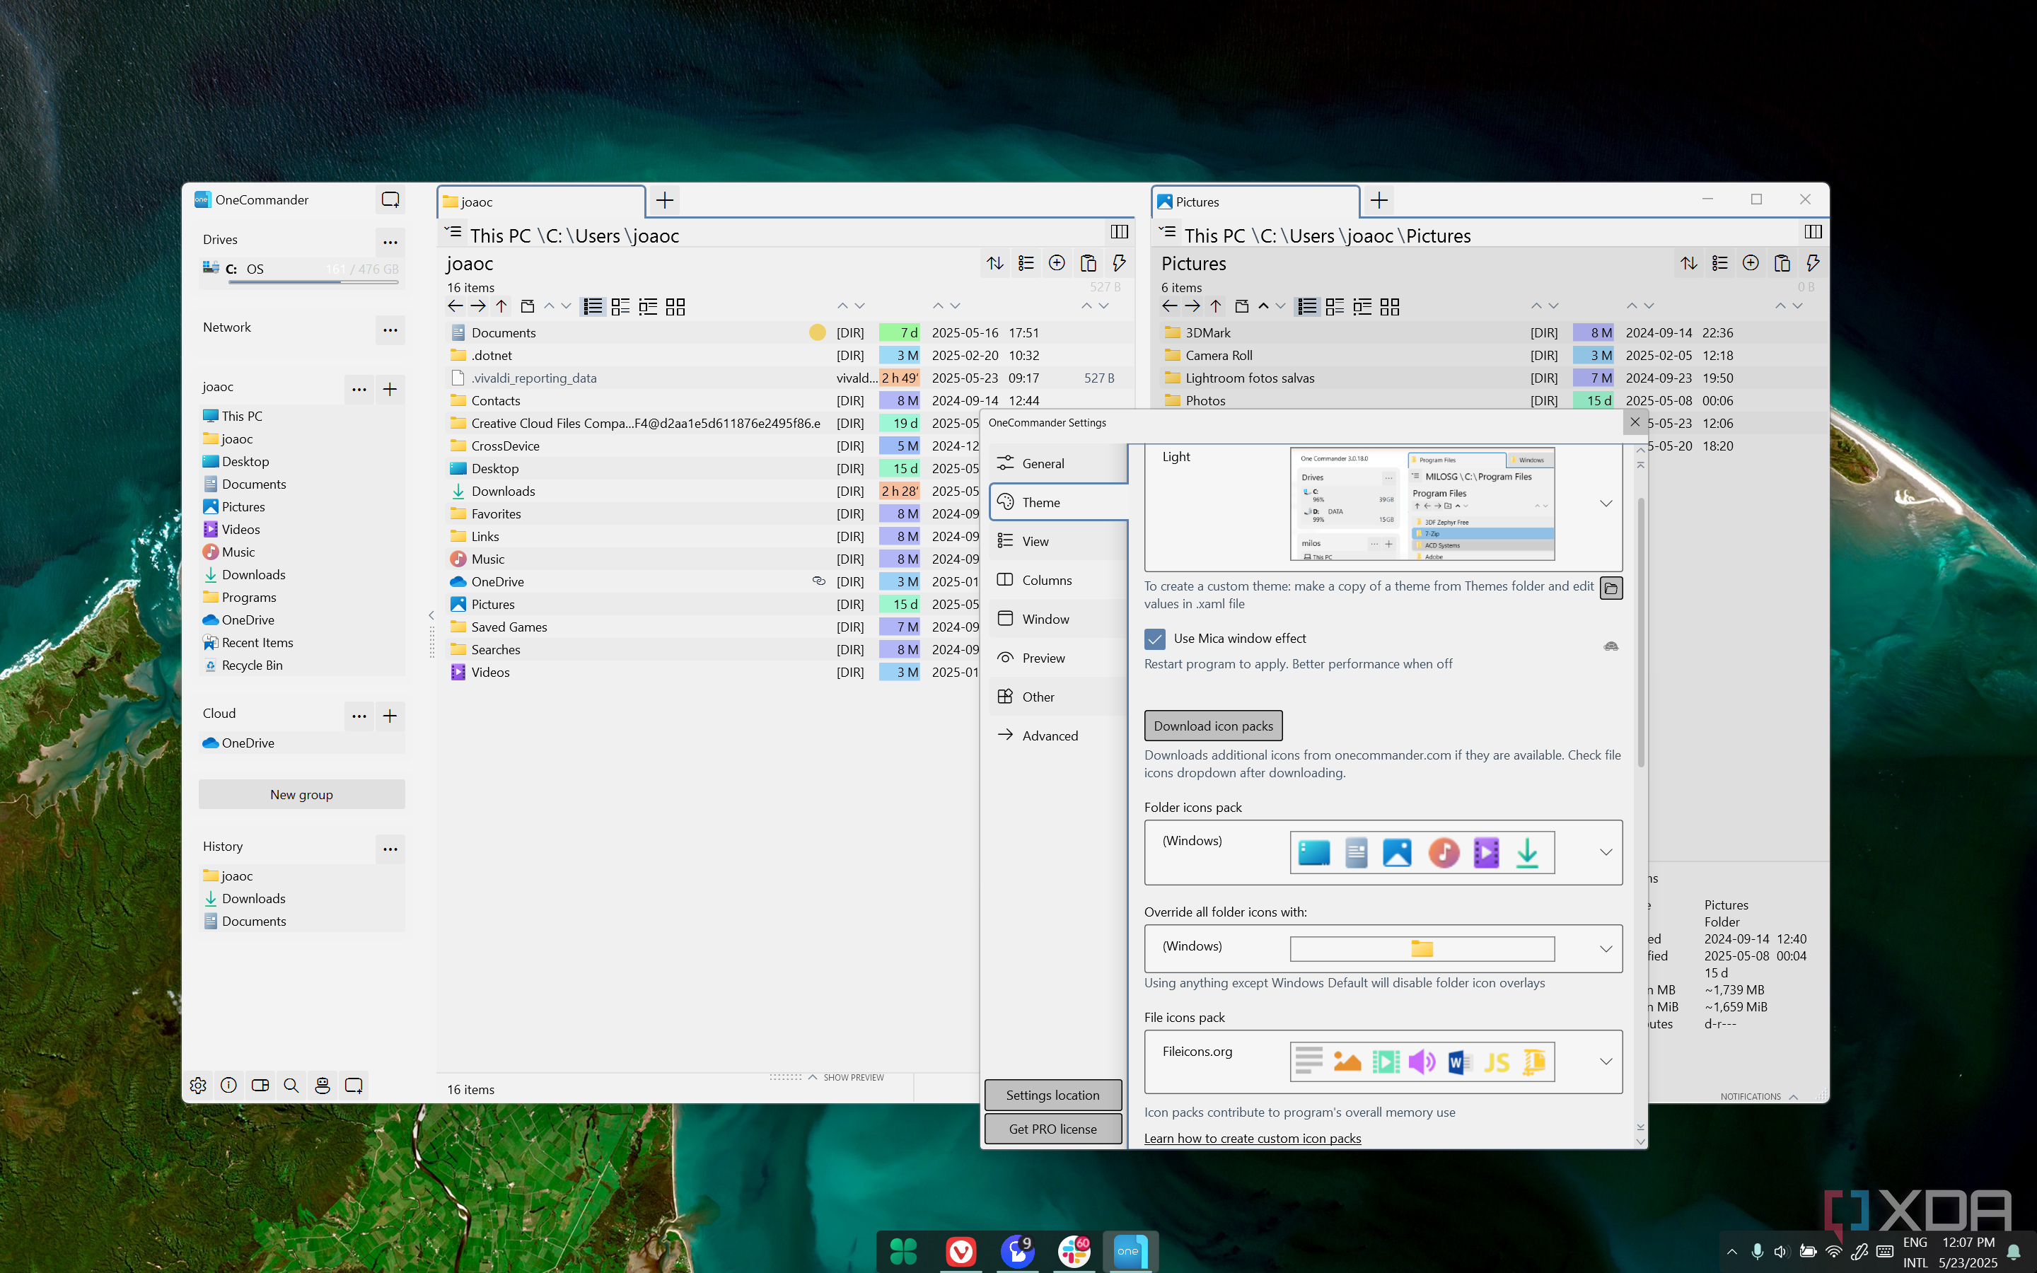This screenshot has width=2037, height=1273.
Task: Switch joaoc pane to large icons view
Action: tap(675, 306)
